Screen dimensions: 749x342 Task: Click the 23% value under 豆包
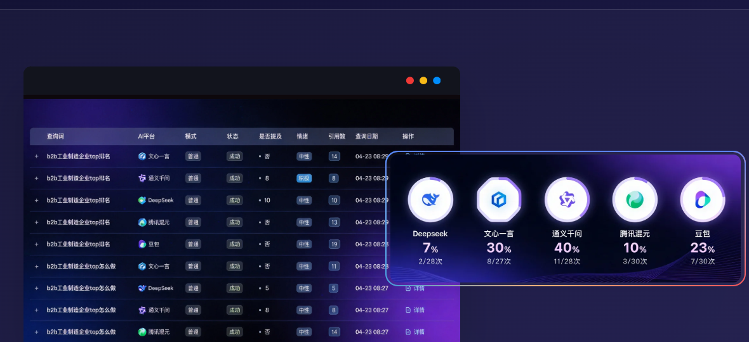[703, 248]
